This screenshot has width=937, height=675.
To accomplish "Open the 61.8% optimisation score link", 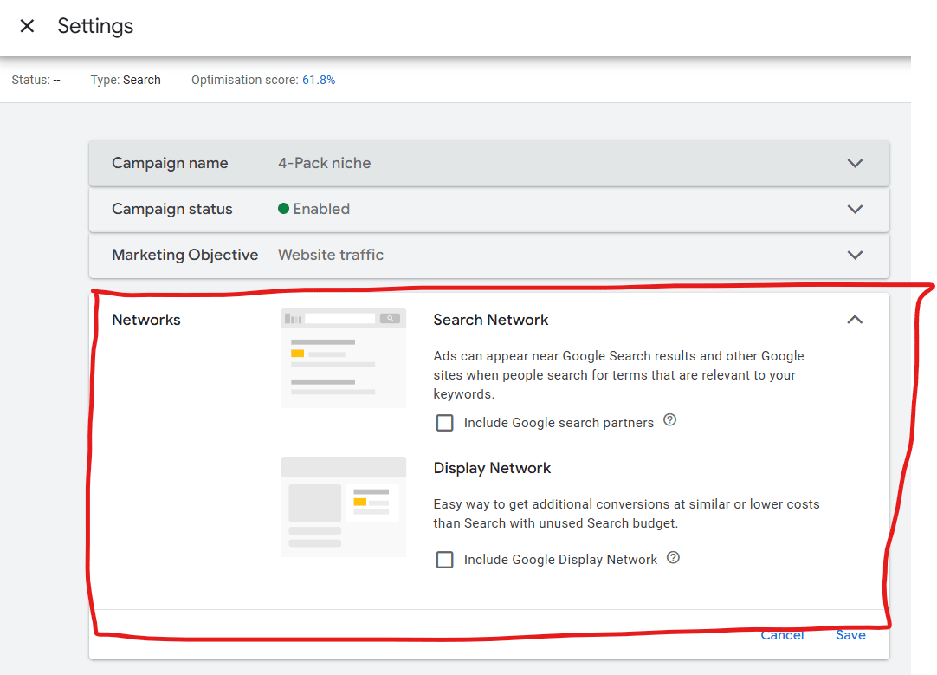I will pyautogui.click(x=319, y=80).
